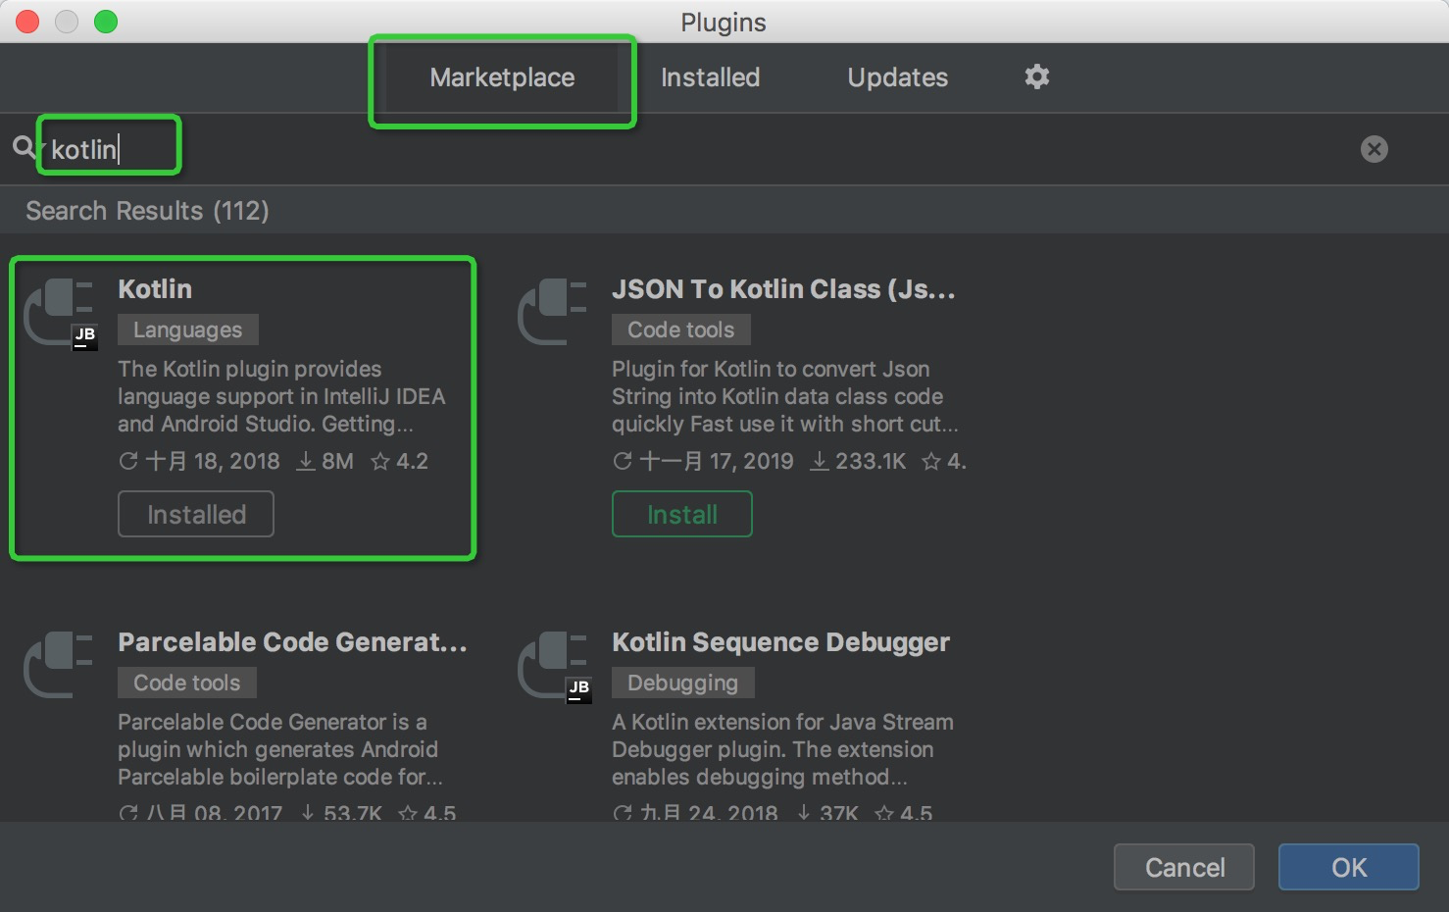Image resolution: width=1449 pixels, height=912 pixels.
Task: Click the Kotlin downloads arrow icon
Action: click(x=306, y=461)
